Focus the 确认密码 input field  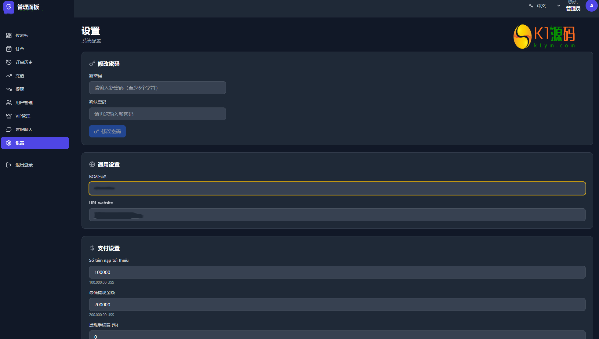[x=158, y=114]
